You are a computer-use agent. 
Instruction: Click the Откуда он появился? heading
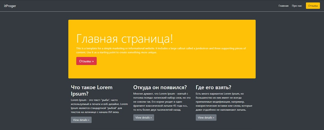tap(160, 88)
